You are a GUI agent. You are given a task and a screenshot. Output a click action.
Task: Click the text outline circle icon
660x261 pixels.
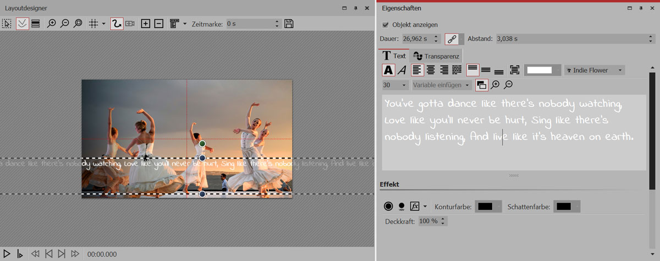point(388,206)
